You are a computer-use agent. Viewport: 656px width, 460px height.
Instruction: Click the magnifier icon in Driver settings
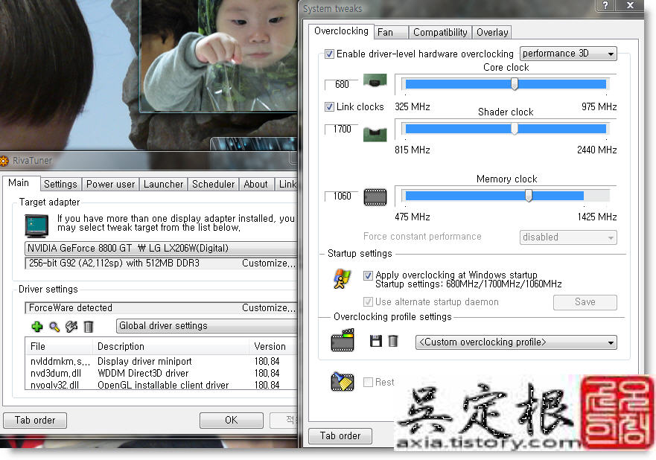click(x=54, y=327)
